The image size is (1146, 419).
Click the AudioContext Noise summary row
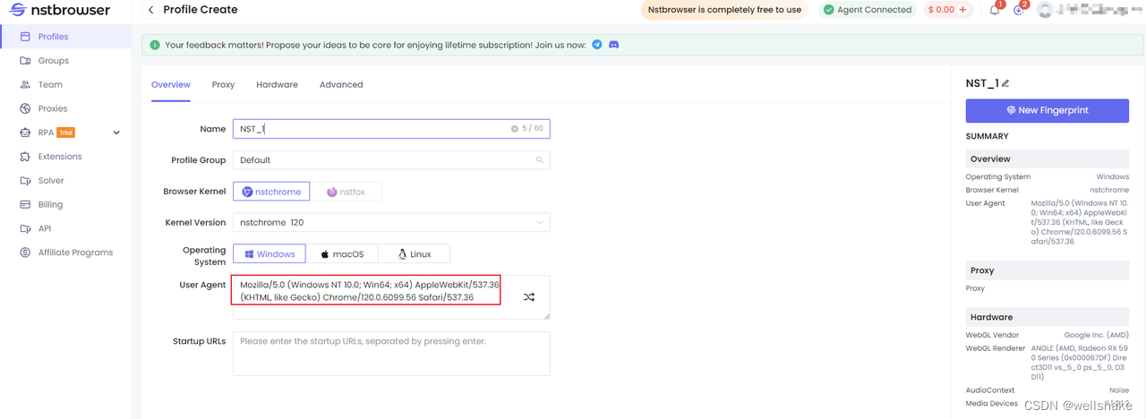pyautogui.click(x=1047, y=390)
